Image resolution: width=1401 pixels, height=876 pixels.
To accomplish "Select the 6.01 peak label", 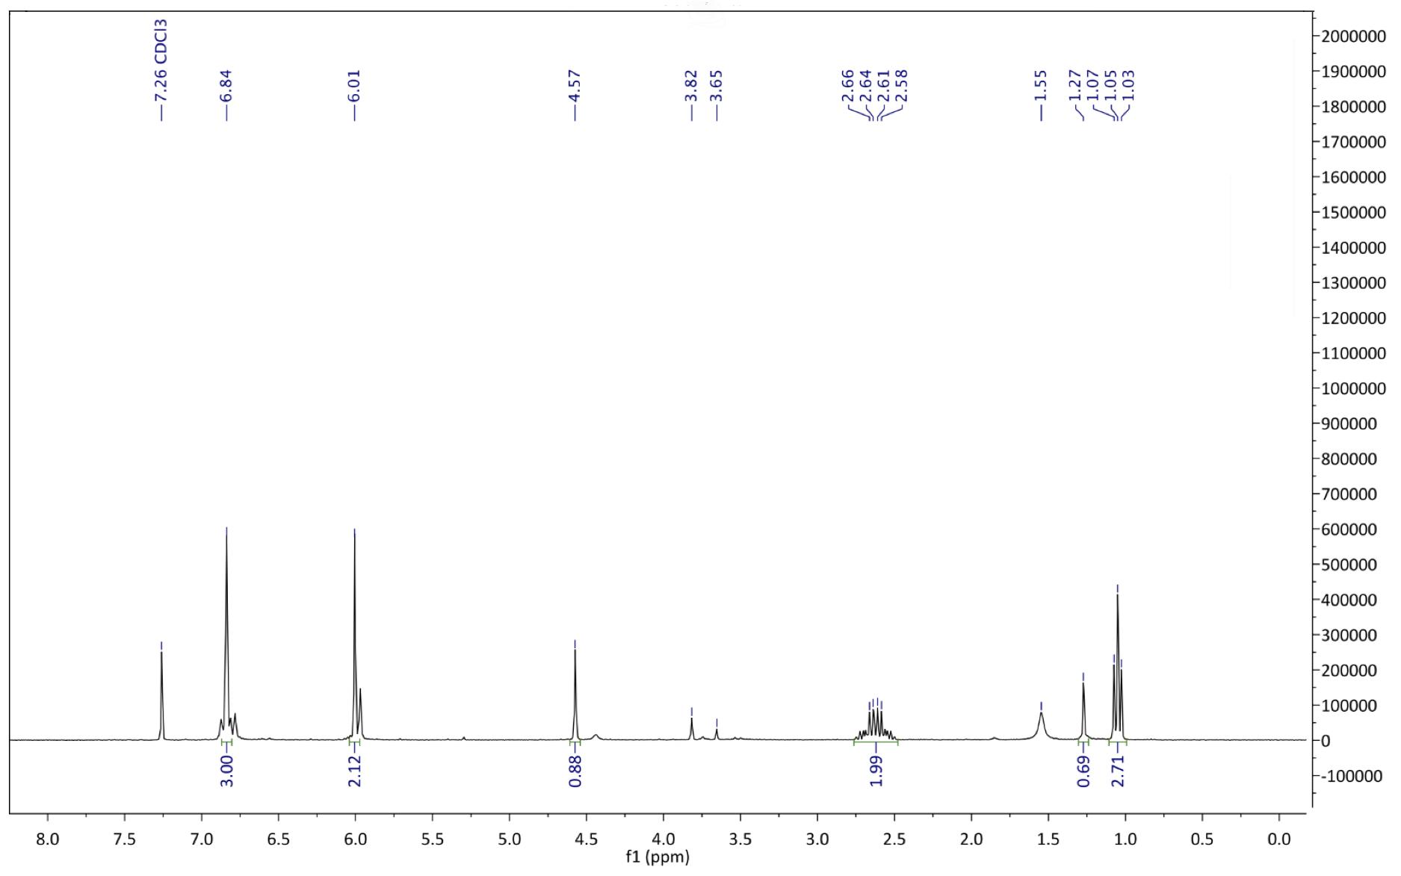I will 354,86.
